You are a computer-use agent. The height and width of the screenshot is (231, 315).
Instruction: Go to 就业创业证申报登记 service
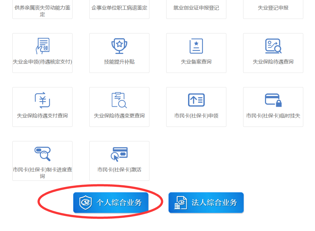pos(196,8)
